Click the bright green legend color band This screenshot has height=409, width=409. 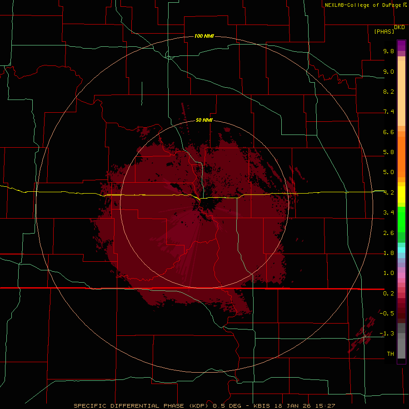pos(401,219)
